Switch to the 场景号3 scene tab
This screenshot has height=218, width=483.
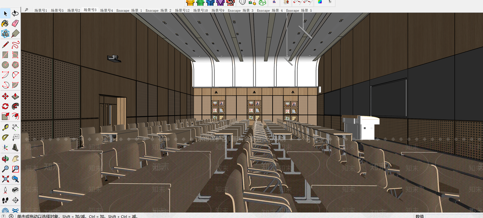(x=90, y=10)
